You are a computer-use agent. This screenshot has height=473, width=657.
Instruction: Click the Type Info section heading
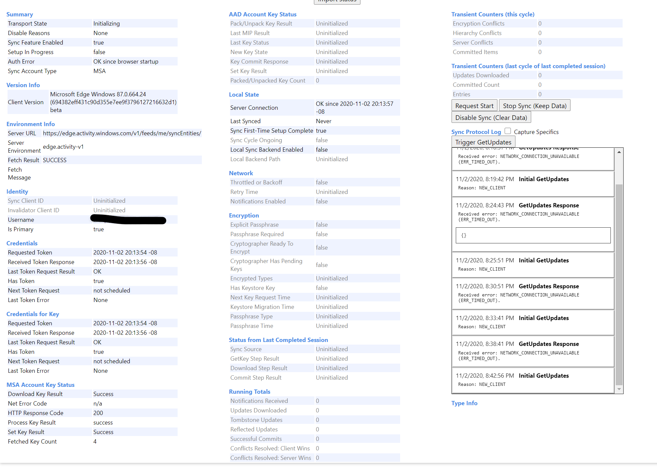464,403
